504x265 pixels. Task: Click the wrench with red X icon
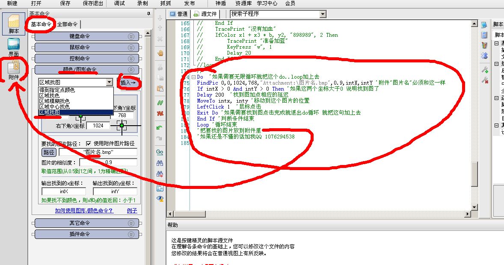(485, 79)
